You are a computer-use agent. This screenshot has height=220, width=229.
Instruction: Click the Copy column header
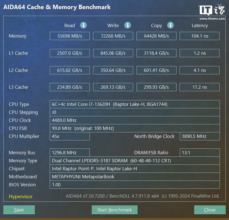156,25
